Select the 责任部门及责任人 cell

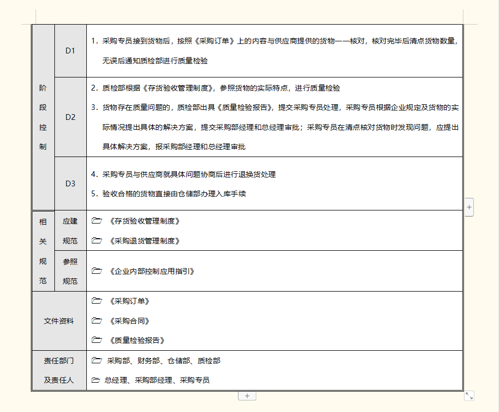(59, 370)
